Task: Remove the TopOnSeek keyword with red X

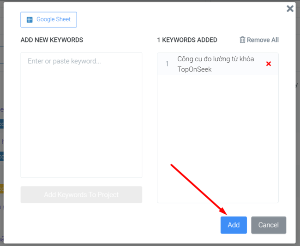Action: click(269, 64)
